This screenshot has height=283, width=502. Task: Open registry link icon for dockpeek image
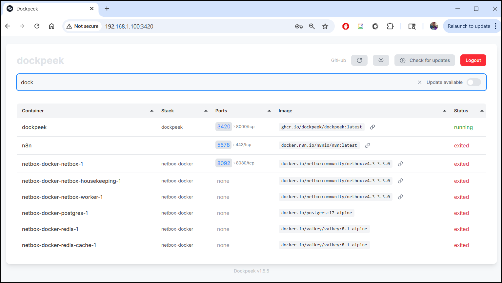(372, 127)
